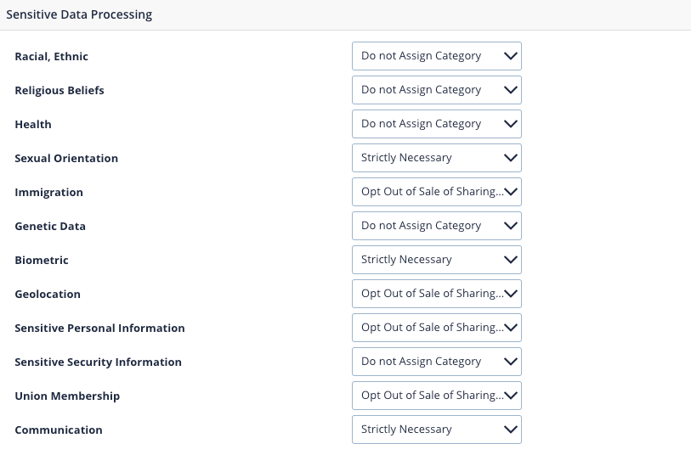The width and height of the screenshot is (691, 455).
Task: Click the Racial, Ethnic field label
Action: (51, 57)
